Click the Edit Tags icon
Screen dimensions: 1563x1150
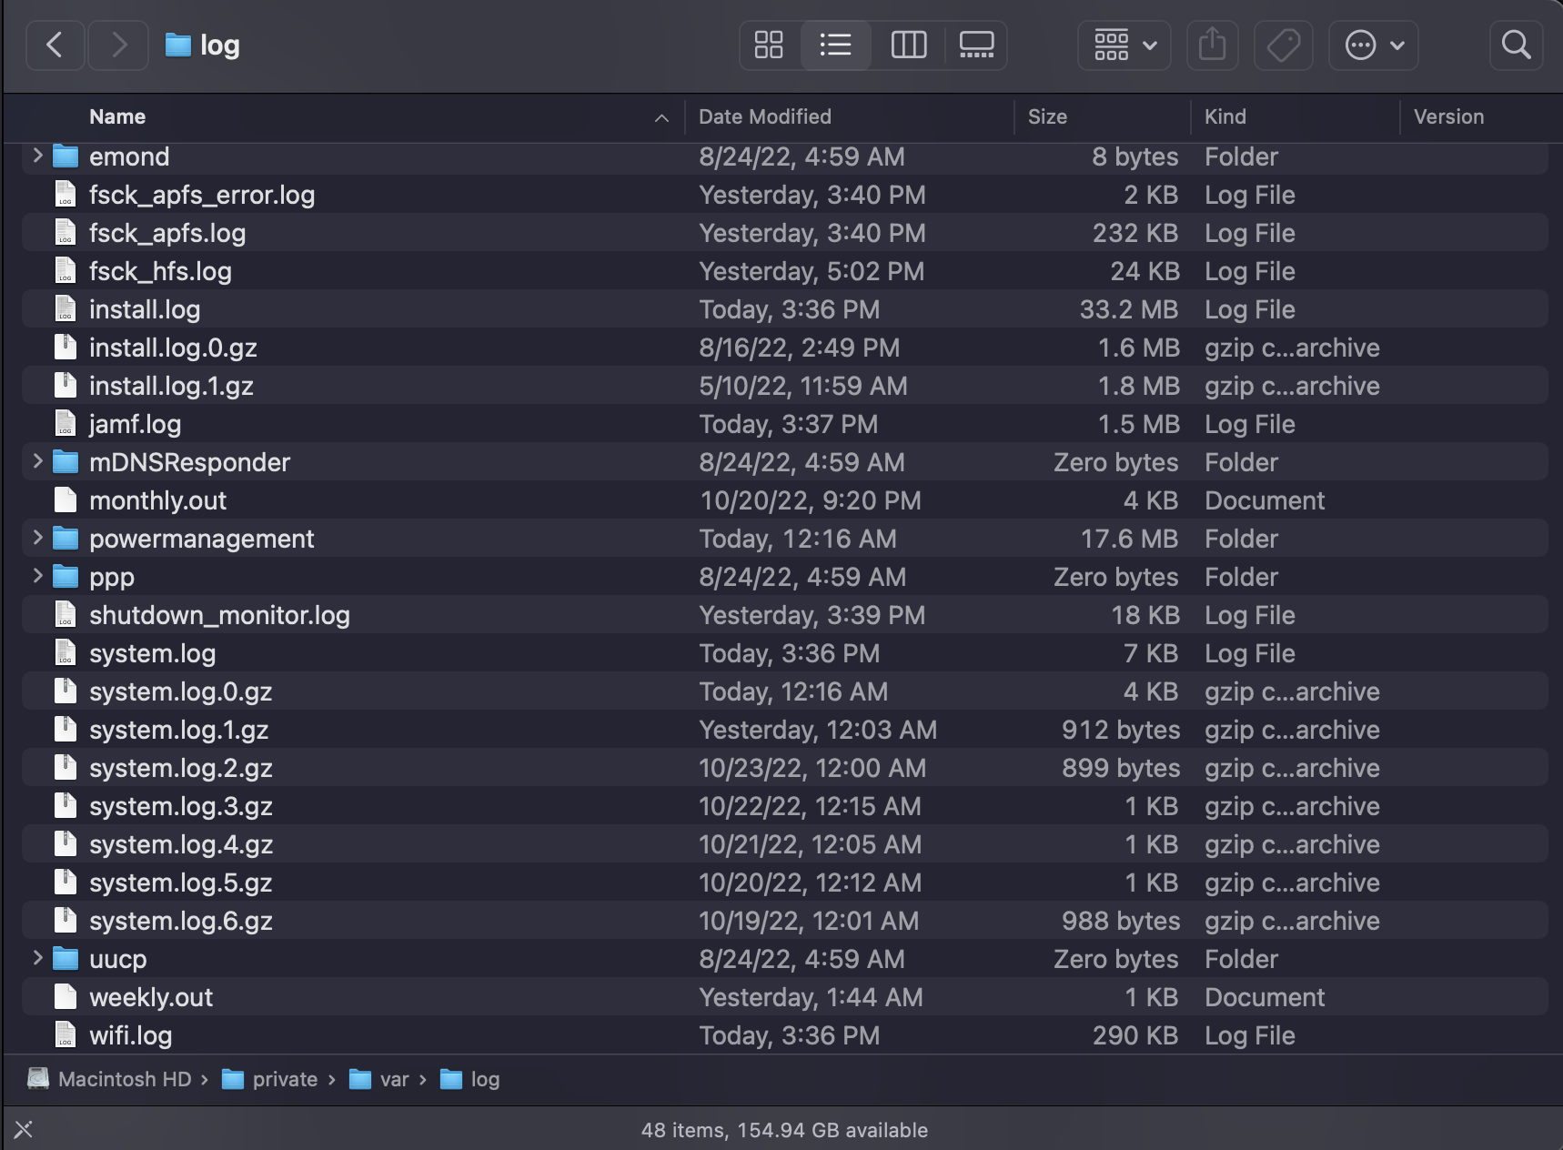pos(1283,45)
